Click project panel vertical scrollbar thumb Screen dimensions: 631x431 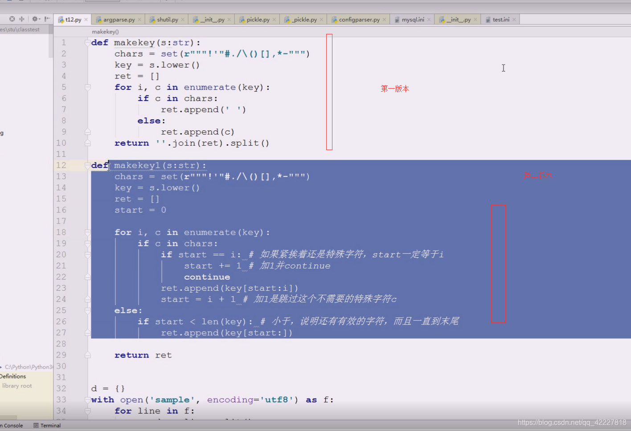51,41
